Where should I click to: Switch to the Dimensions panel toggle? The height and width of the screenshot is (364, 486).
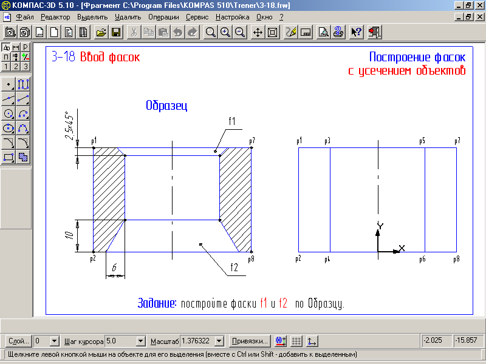(16, 47)
